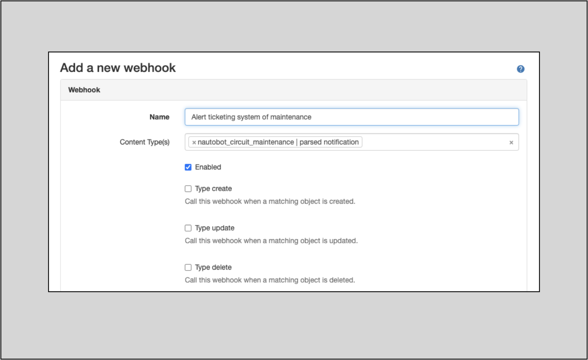Enable the Type delete checkbox

coord(188,267)
